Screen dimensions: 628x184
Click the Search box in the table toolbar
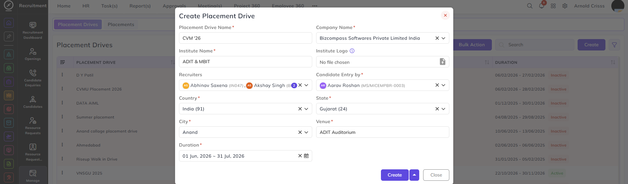(534, 45)
